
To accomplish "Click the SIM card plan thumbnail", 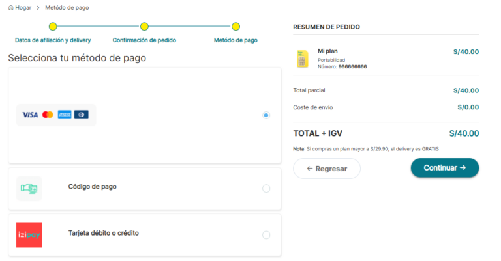I will pos(302,59).
